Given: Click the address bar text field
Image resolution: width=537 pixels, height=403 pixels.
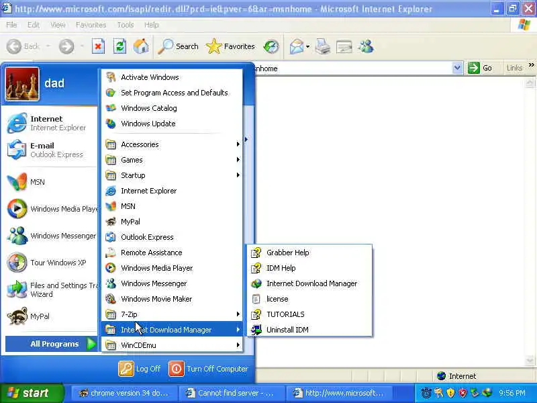Looking at the screenshot, I should click(x=353, y=69).
